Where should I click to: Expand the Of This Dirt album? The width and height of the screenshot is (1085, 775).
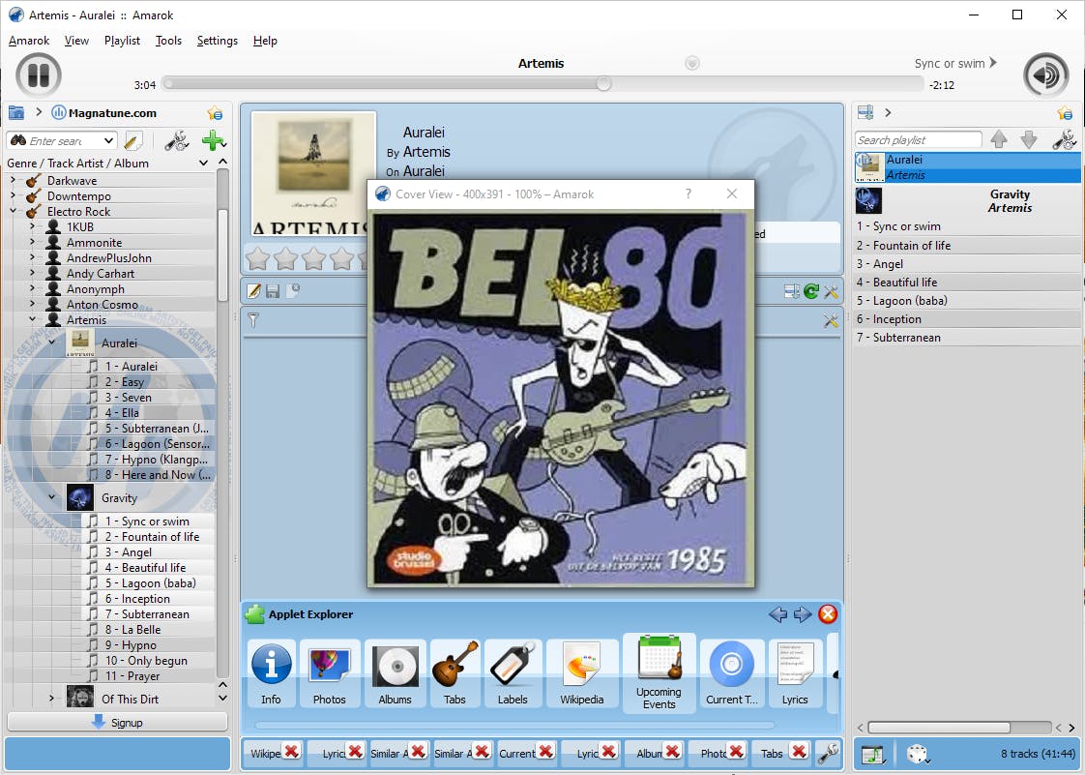point(52,699)
